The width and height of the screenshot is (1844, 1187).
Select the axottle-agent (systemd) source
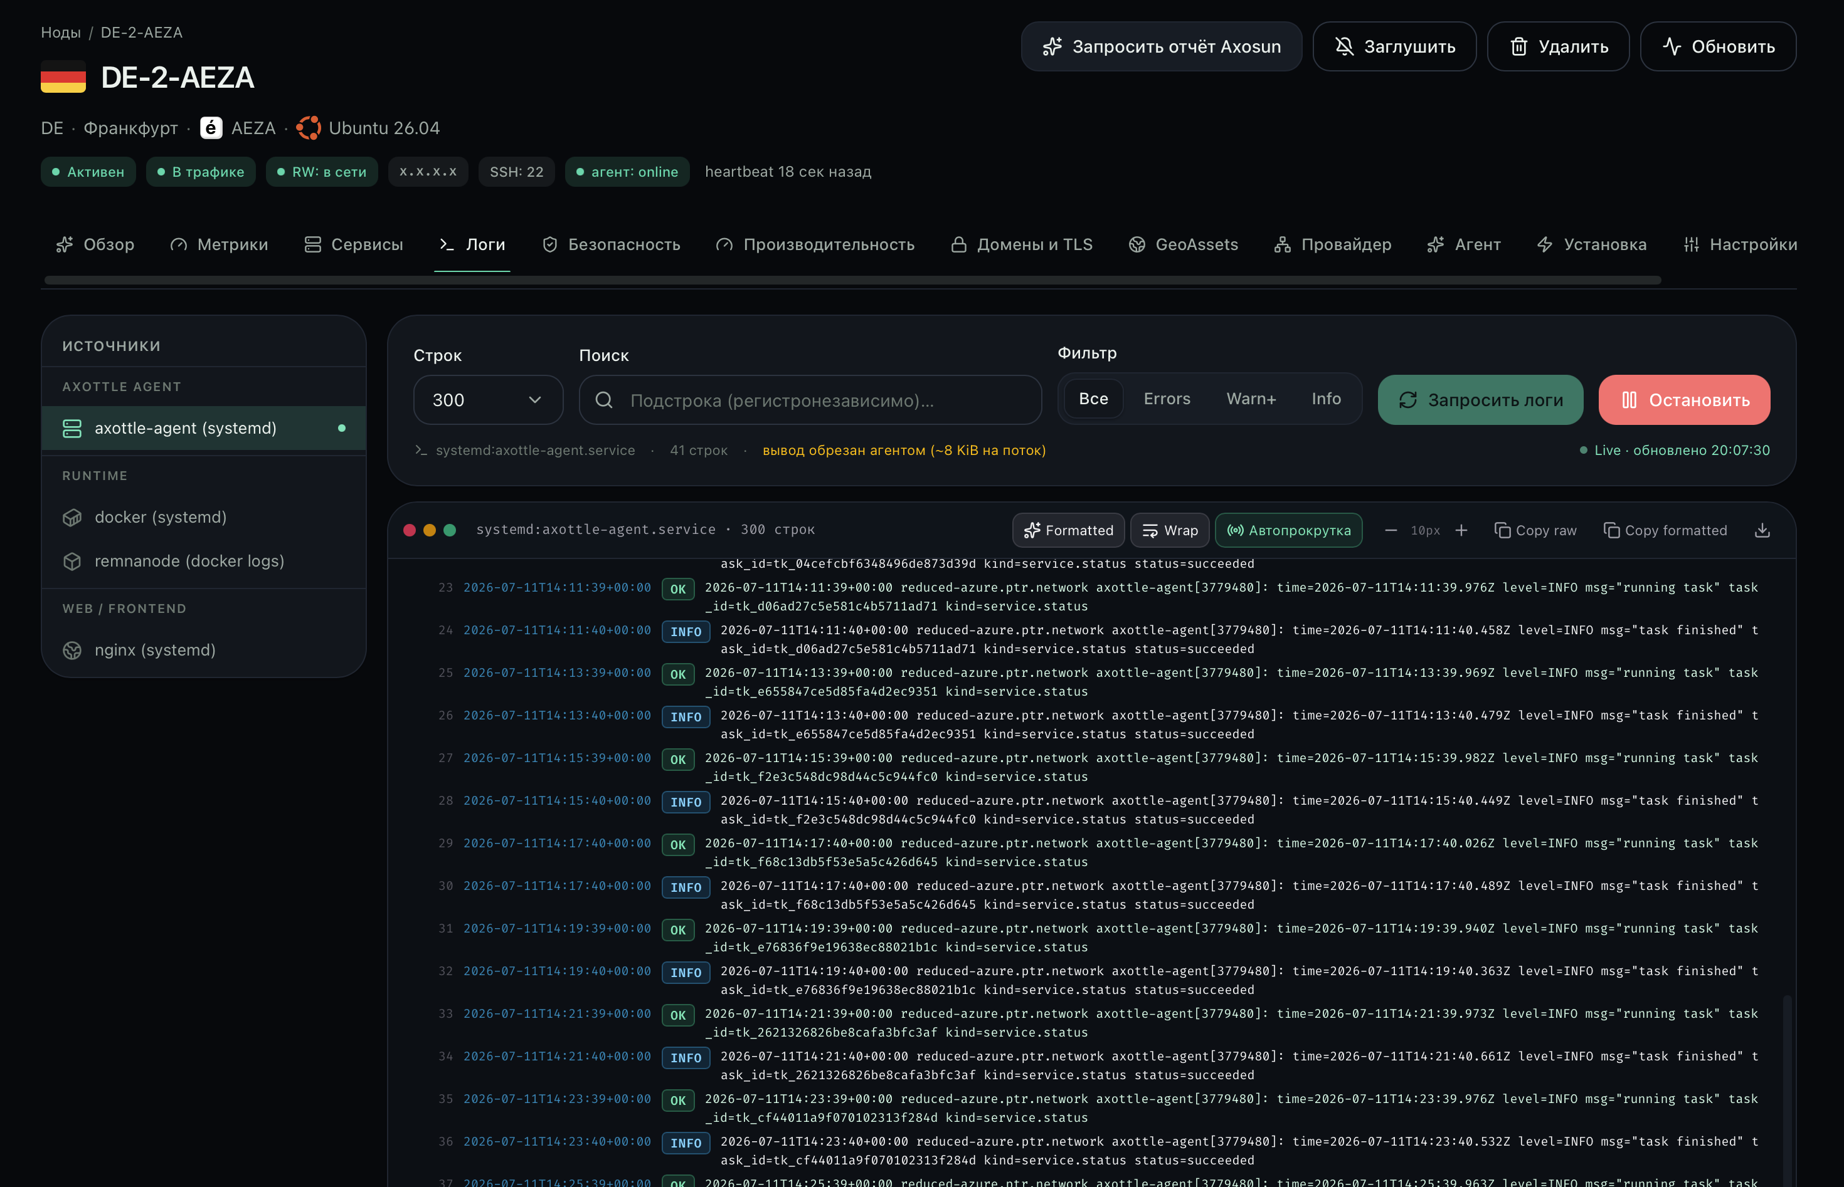point(204,429)
